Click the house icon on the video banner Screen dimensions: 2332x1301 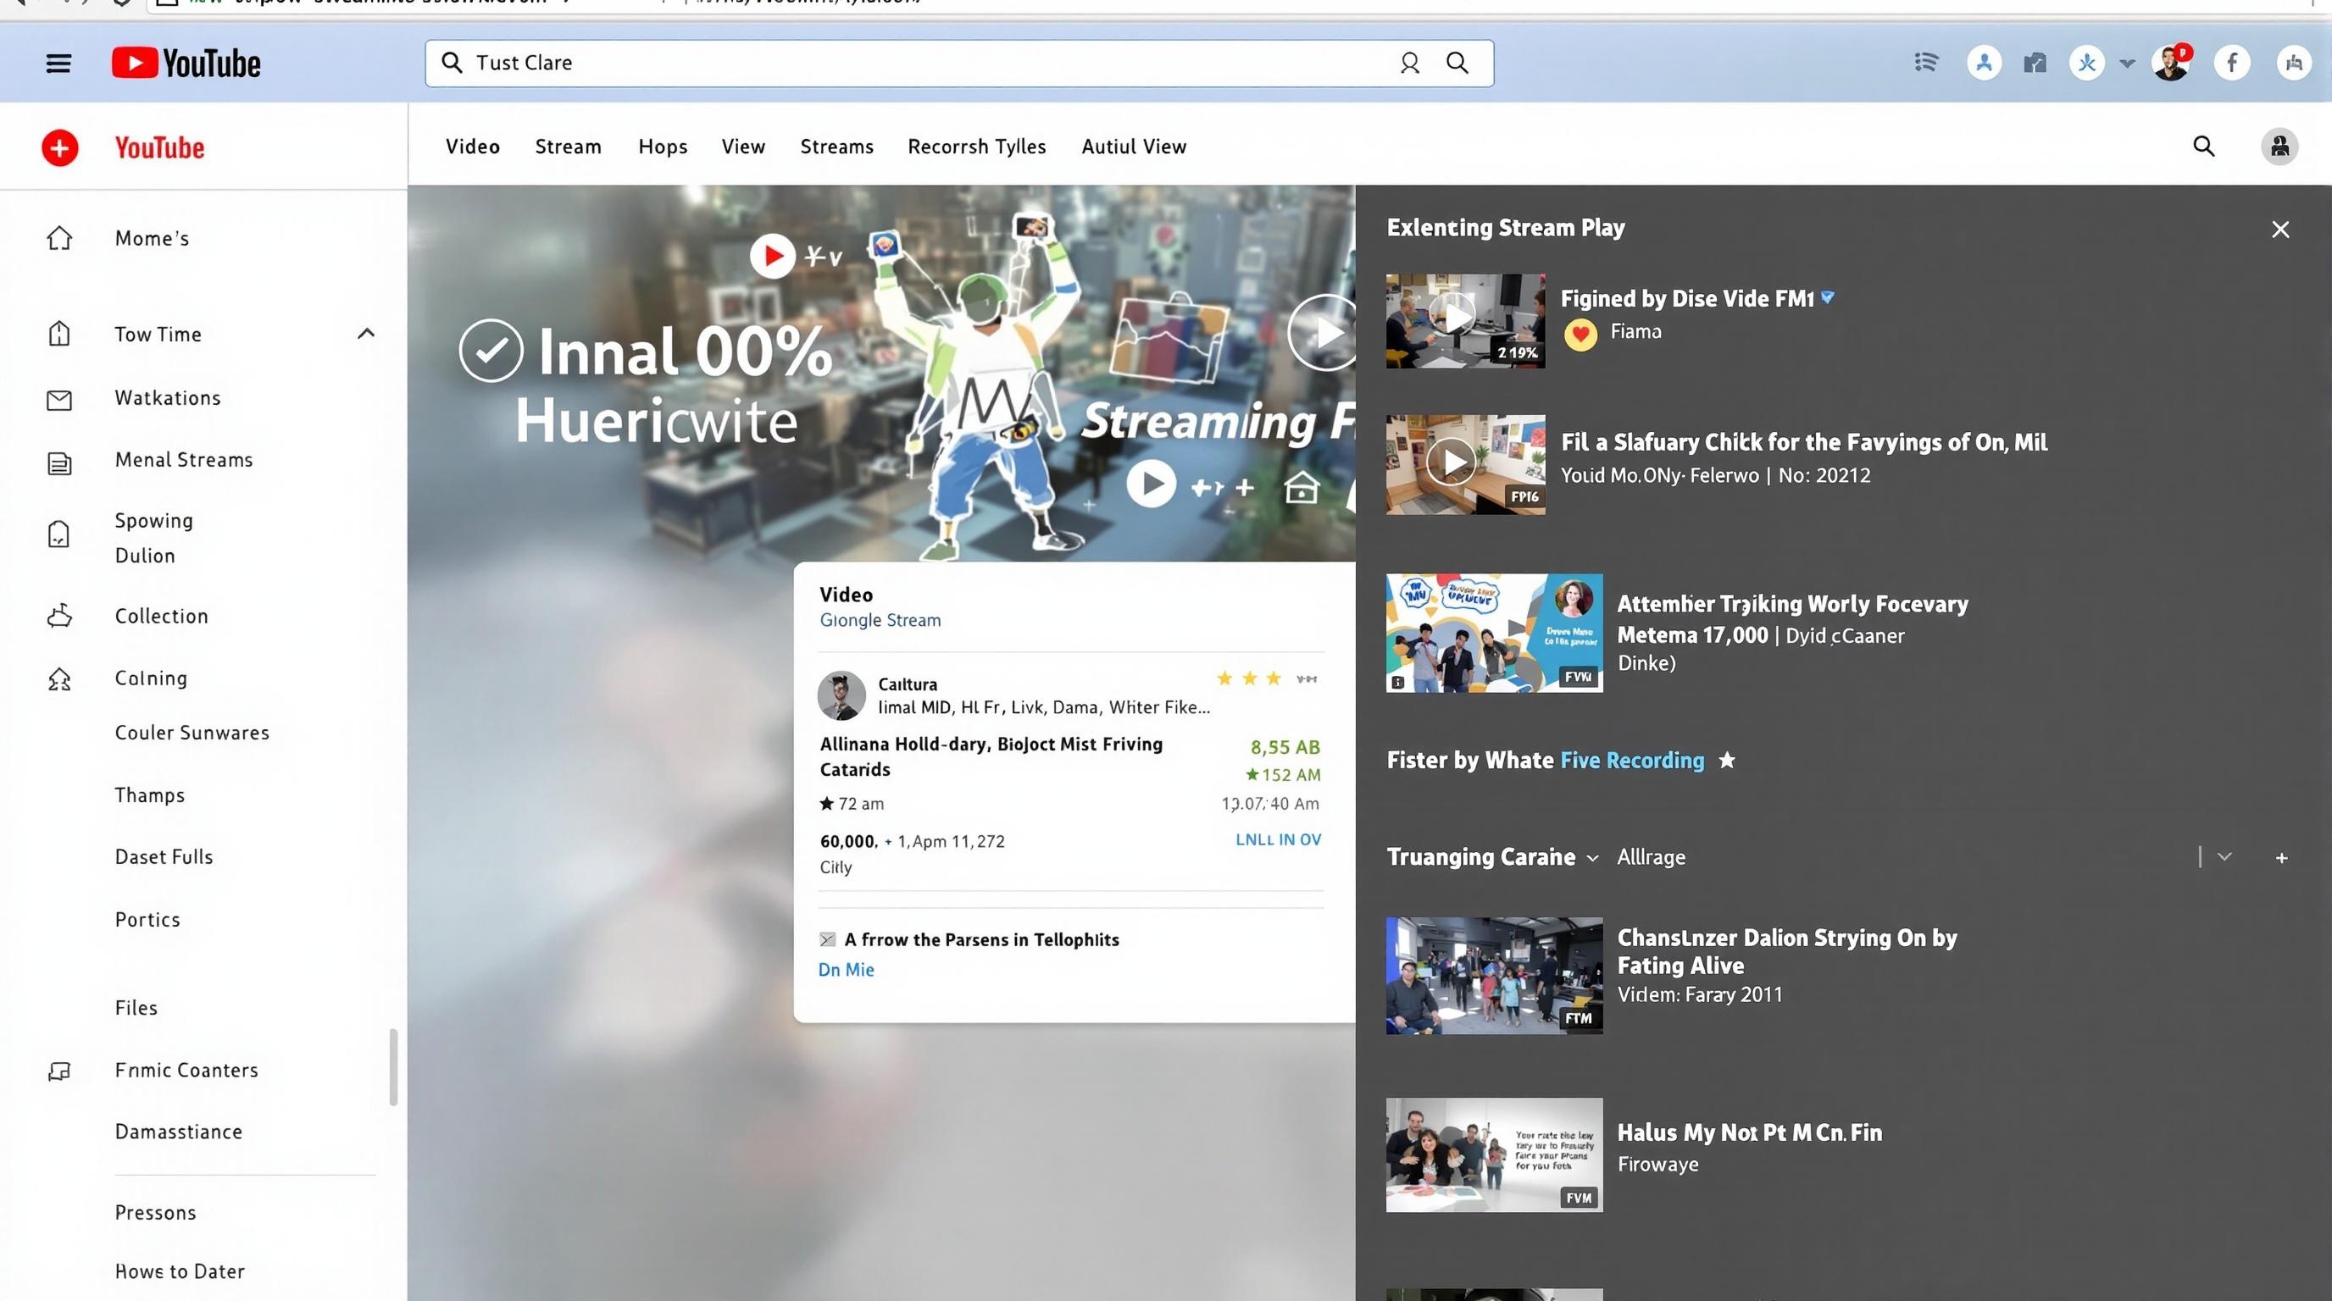(x=1301, y=488)
